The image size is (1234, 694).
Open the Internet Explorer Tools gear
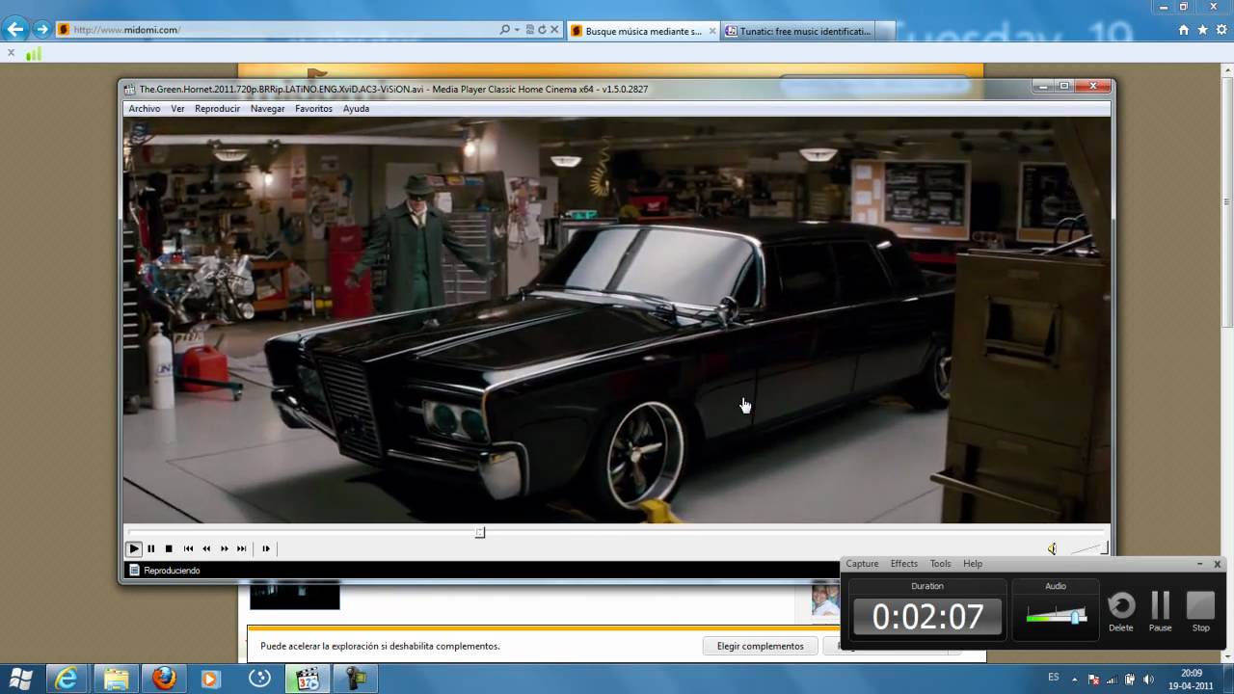click(x=1221, y=30)
